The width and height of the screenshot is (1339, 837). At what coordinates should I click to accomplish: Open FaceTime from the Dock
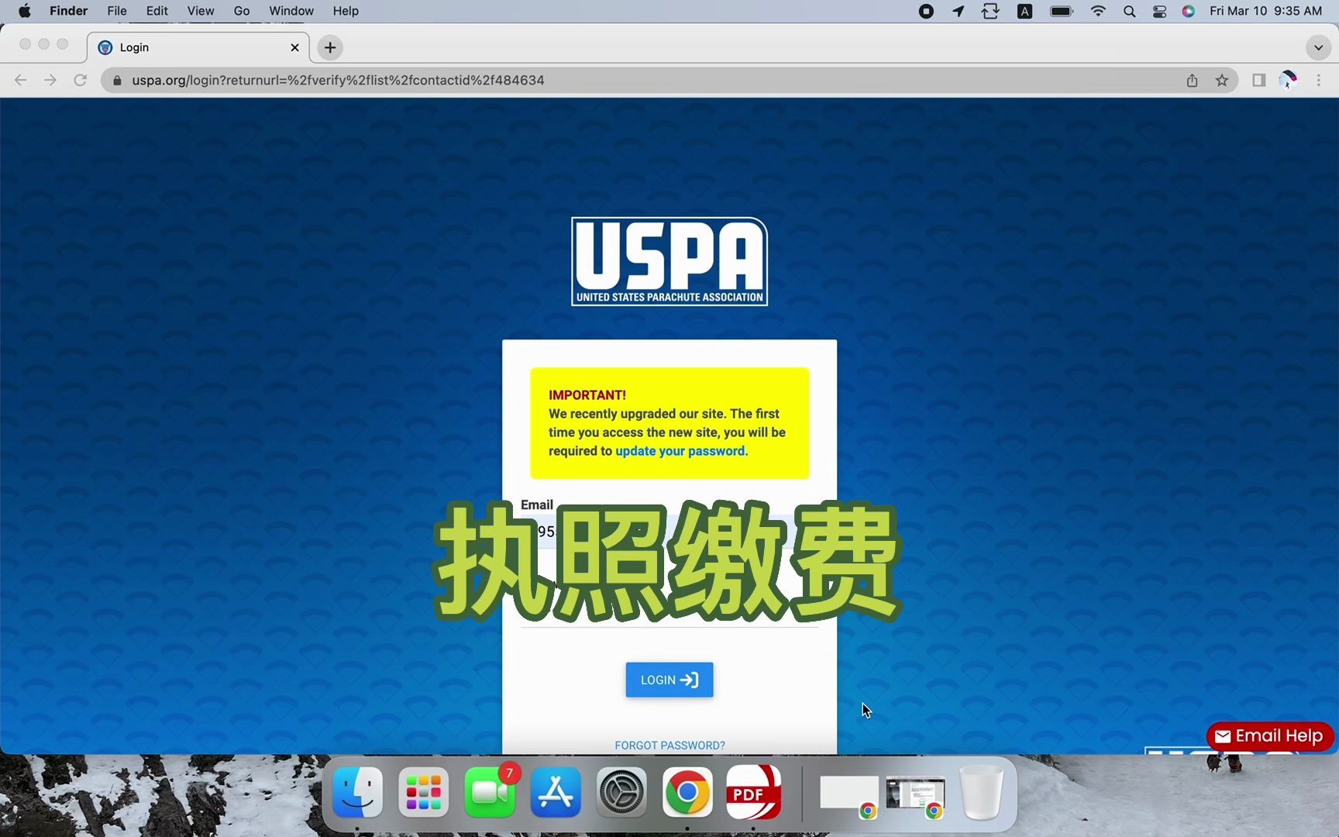(490, 793)
